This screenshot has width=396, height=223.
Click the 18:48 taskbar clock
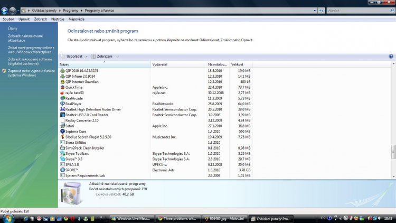tap(388, 218)
